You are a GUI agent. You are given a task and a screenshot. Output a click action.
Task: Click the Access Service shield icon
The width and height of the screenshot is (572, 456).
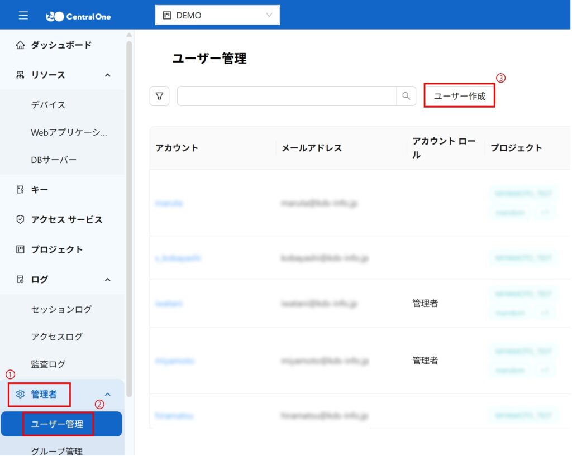tap(21, 220)
